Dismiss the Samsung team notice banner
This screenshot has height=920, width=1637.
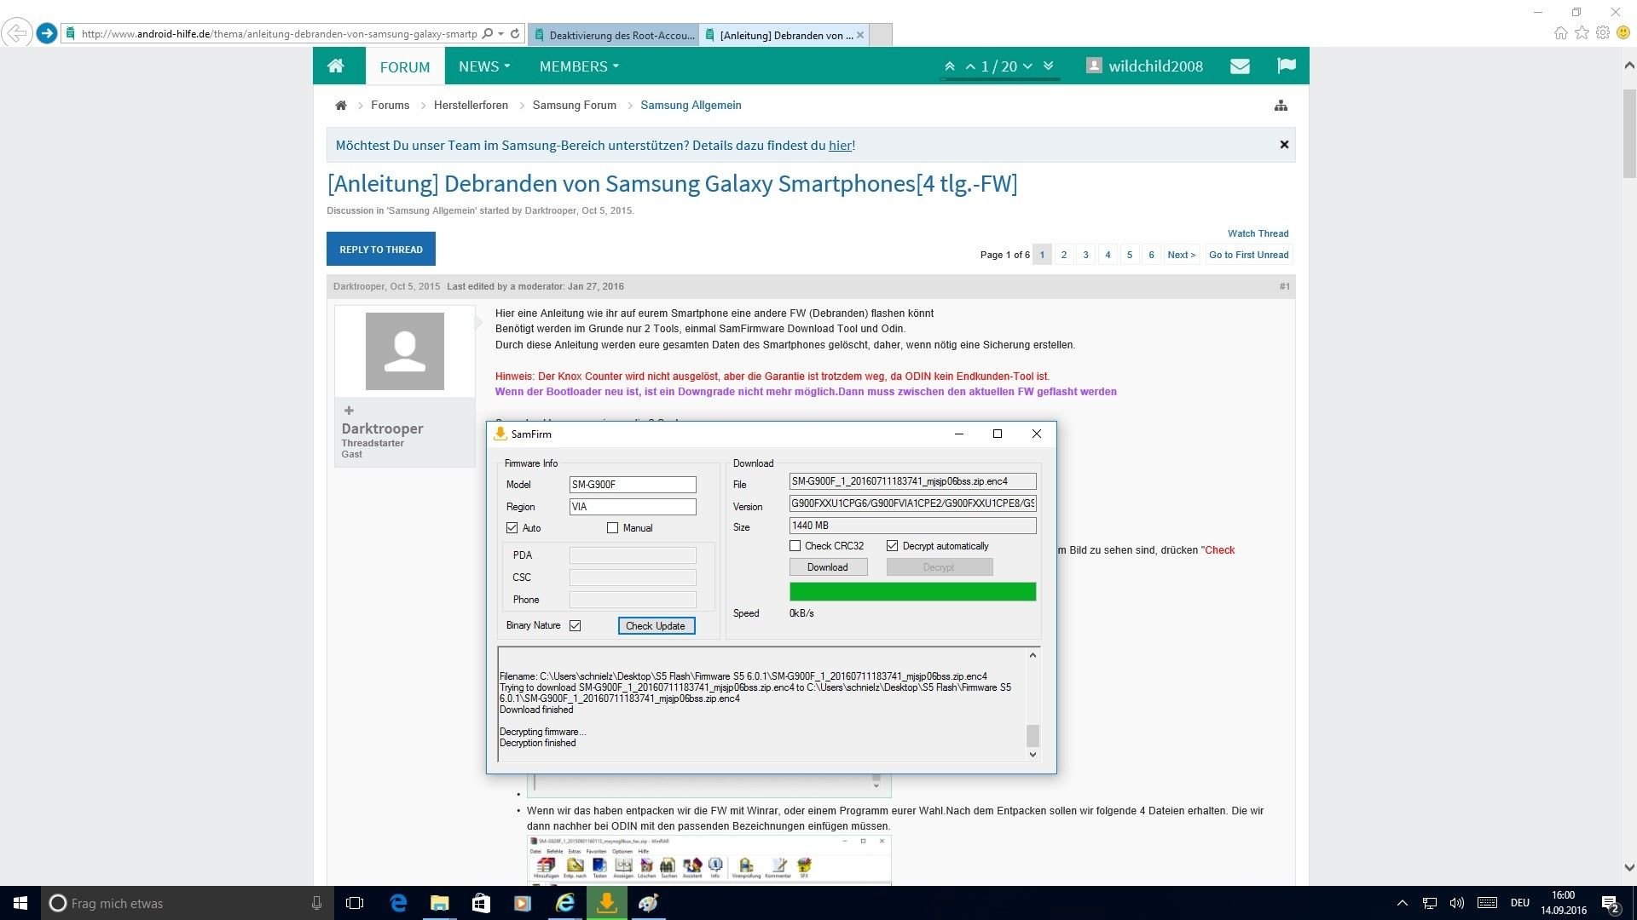(1284, 145)
